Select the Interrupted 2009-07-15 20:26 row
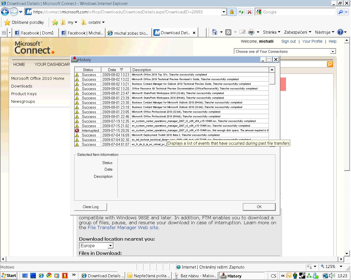 (172, 130)
